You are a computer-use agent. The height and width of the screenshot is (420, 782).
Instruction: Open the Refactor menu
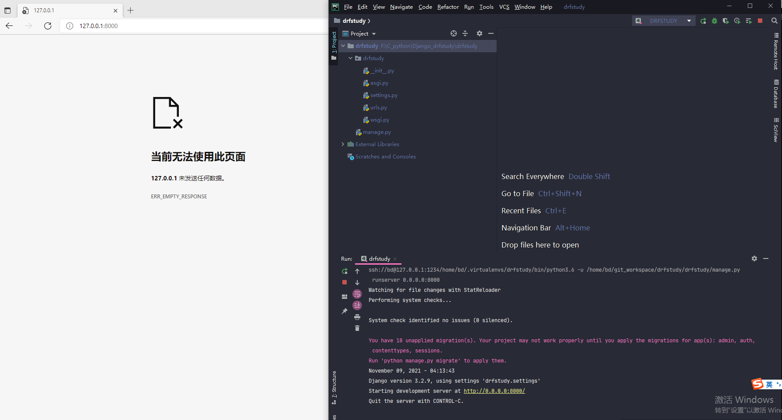point(448,7)
